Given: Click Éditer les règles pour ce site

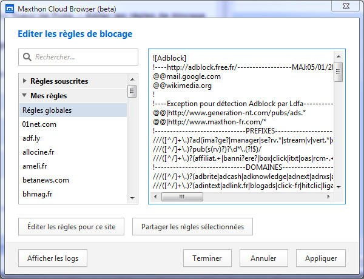Looking at the screenshot, I should coord(71,227).
